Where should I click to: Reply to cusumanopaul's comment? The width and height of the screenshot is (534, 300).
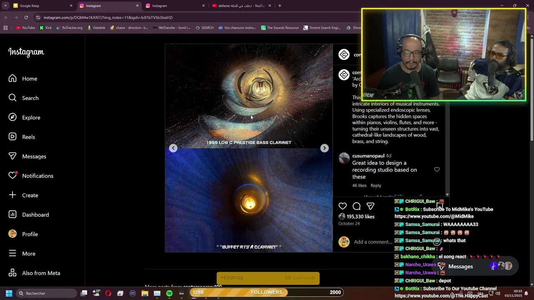coord(376,185)
